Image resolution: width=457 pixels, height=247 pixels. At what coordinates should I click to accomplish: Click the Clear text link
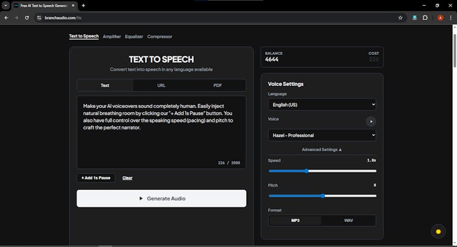tap(127, 178)
